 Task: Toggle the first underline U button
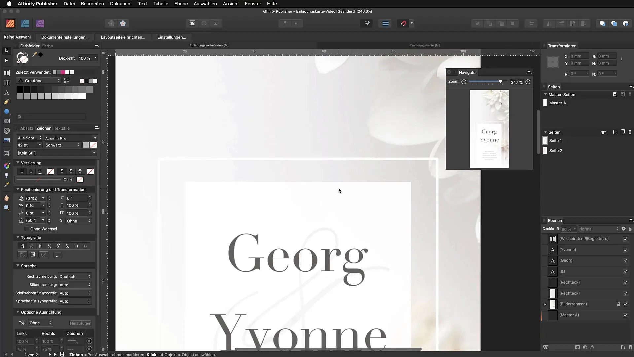(x=22, y=171)
